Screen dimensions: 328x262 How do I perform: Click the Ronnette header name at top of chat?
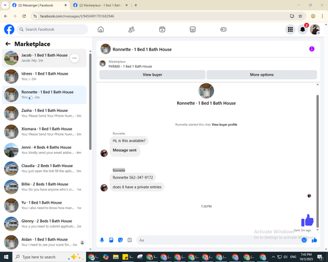tap(142, 49)
